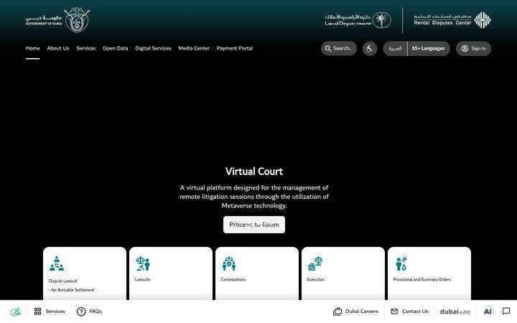This screenshot has height=323, width=517.
Task: Click the Virtual Court heading
Action: tap(254, 172)
